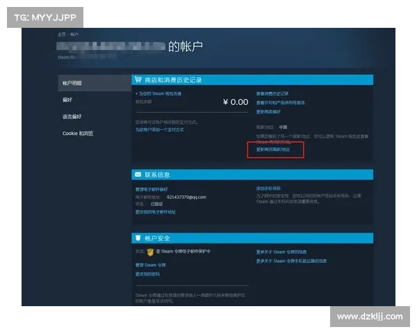Click the email address 921437379@qq.com
The height and width of the screenshot is (334, 417).
(x=186, y=197)
